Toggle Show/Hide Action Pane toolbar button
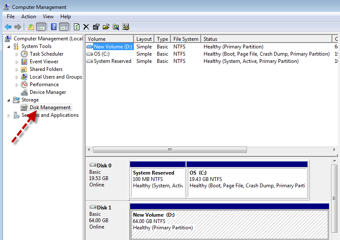Screen dimensions: 340x240 point(64,27)
